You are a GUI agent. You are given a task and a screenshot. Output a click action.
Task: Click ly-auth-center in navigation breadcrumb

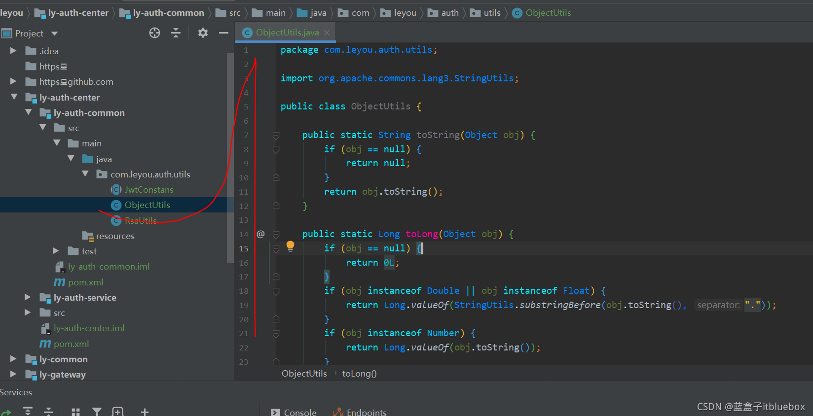pos(78,13)
